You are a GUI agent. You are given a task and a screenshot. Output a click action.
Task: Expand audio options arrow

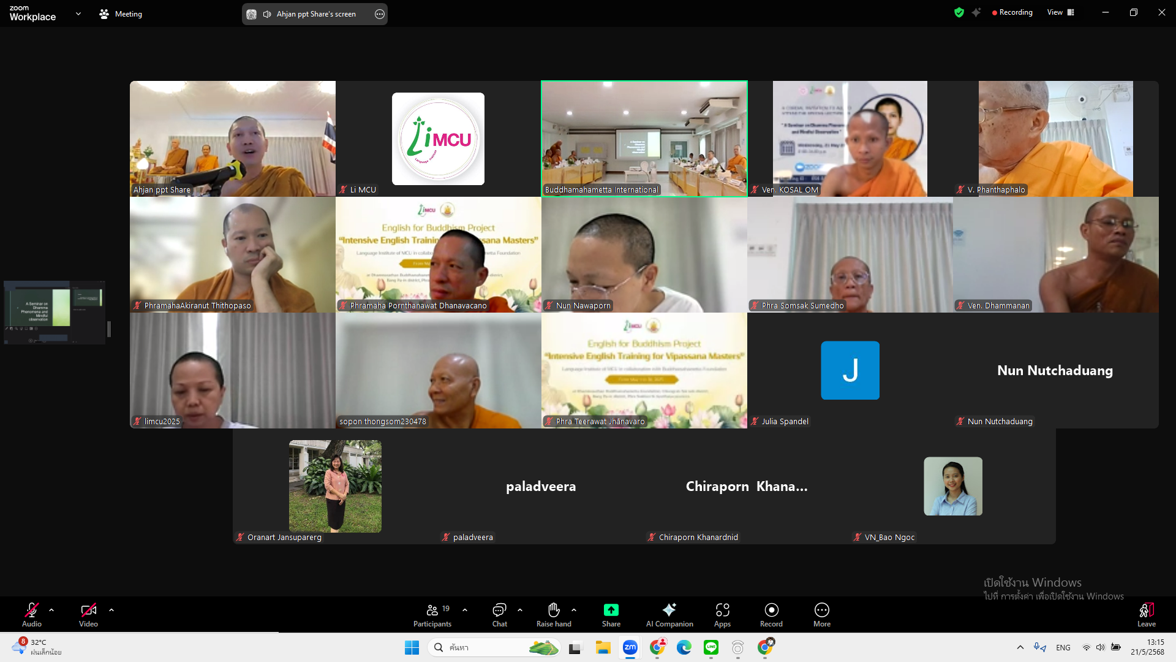pos(51,610)
